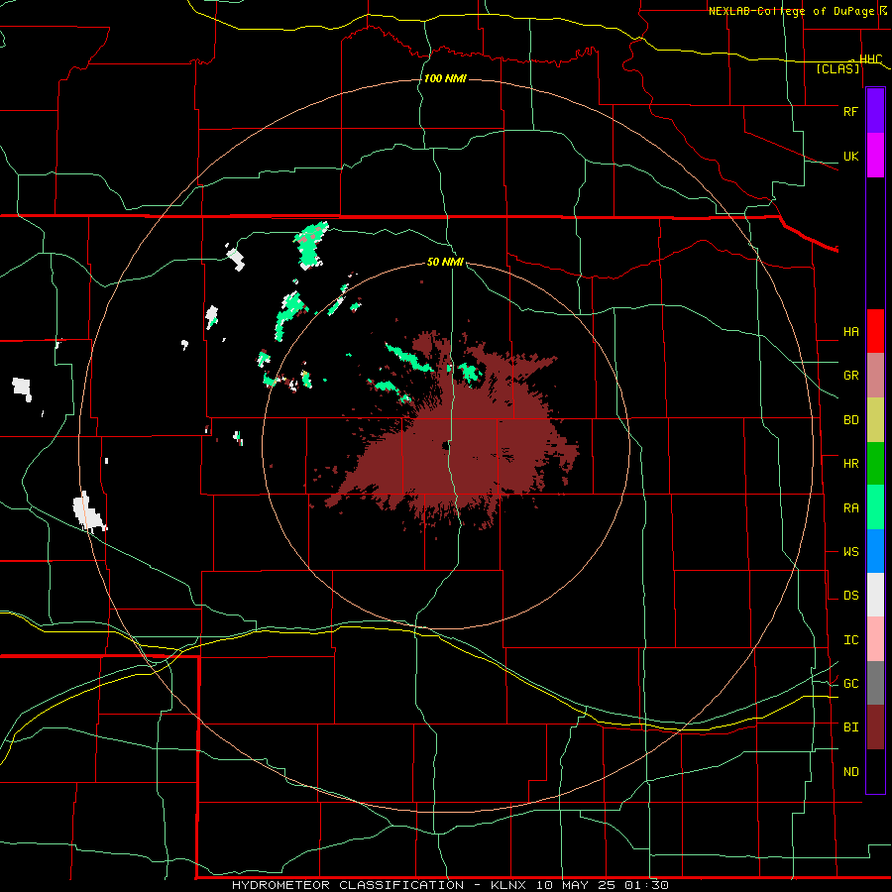
Task: Click the HR legend label
Action: pos(850,464)
